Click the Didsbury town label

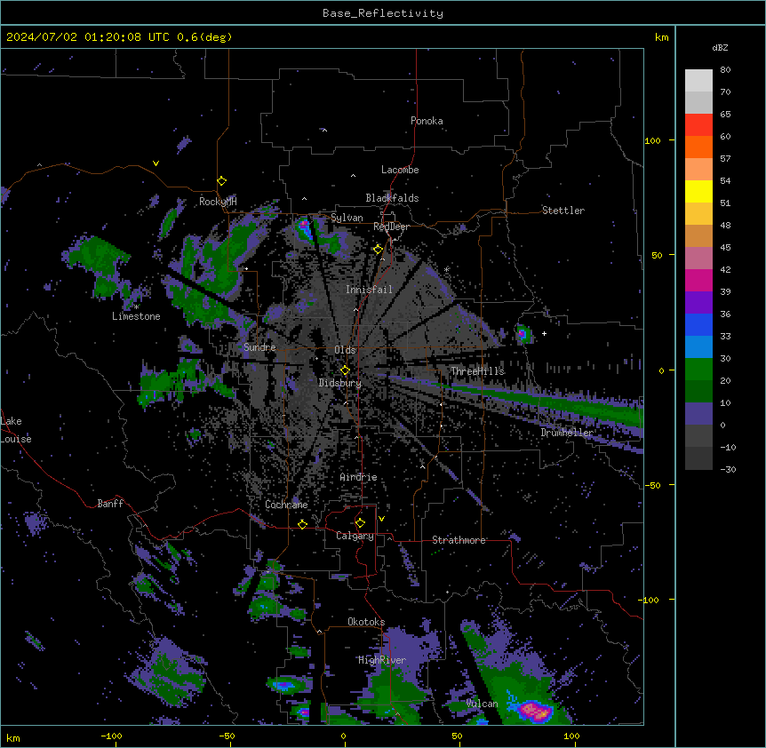coord(340,383)
